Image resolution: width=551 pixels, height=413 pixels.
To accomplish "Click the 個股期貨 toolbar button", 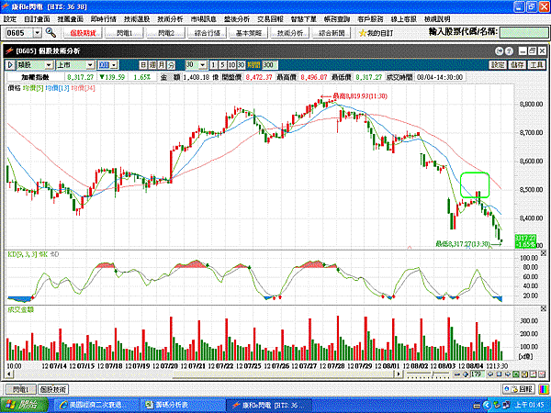I will 83,33.
